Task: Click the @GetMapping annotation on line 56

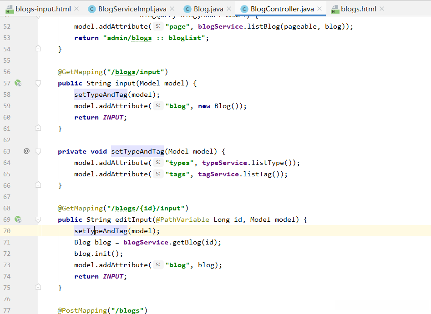Action: point(80,72)
